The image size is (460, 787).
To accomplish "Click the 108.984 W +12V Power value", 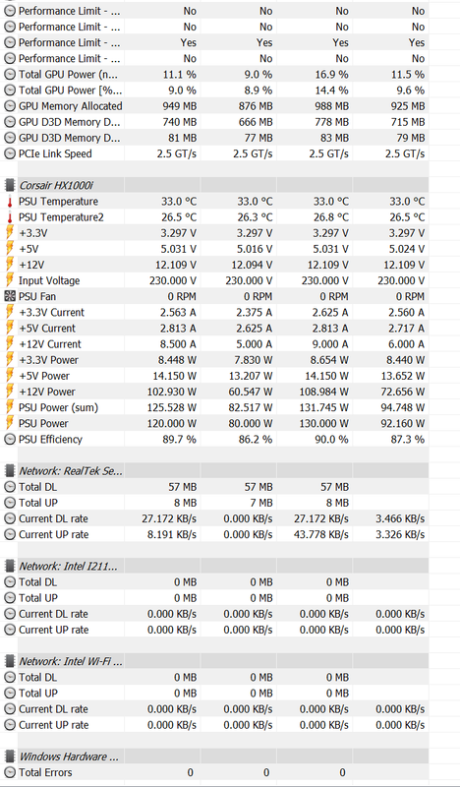I will (x=323, y=392).
